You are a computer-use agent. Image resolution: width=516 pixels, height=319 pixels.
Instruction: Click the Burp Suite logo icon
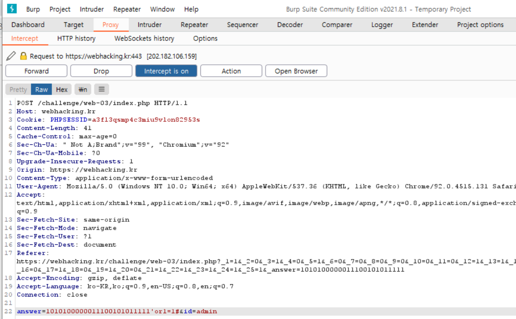pyautogui.click(x=12, y=9)
